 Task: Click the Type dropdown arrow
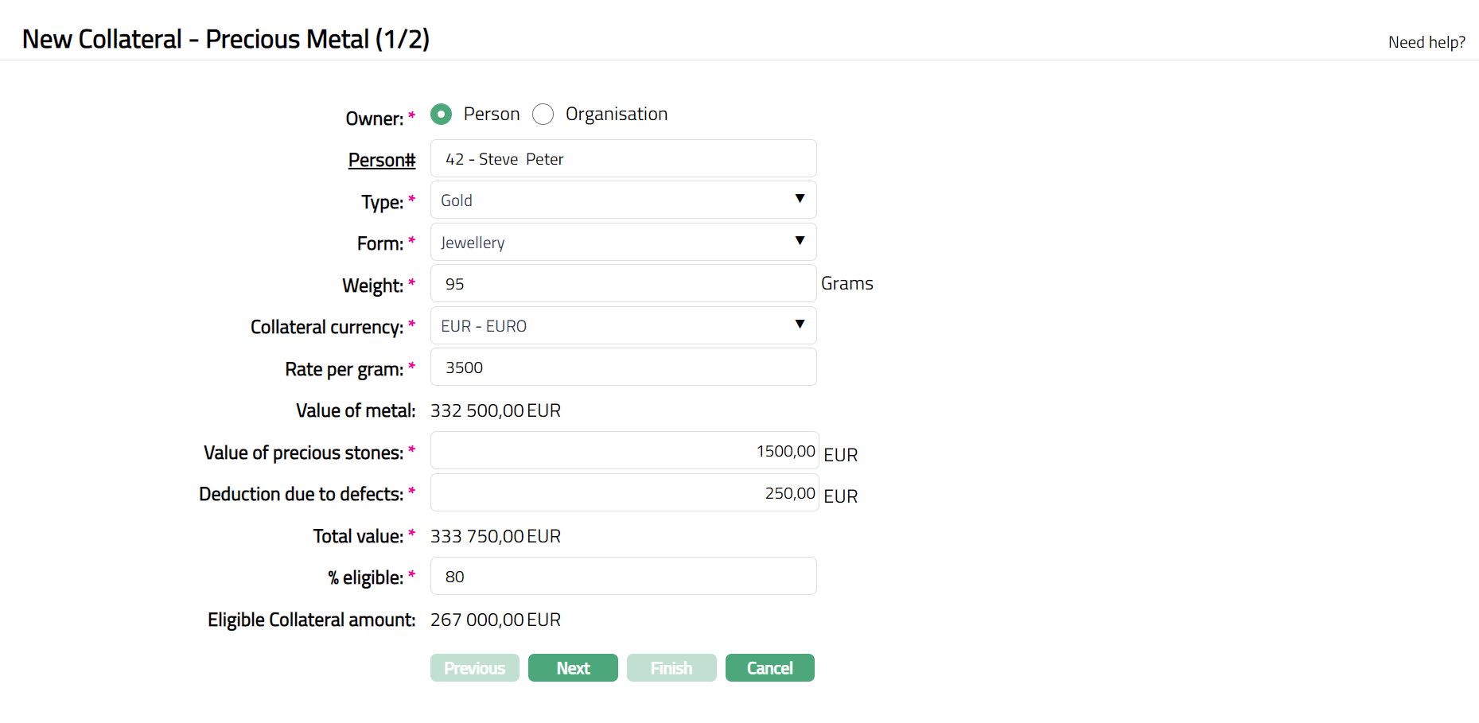(800, 199)
